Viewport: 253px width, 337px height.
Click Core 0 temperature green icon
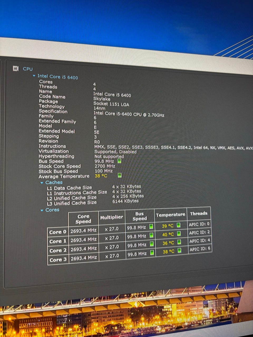(x=178, y=225)
